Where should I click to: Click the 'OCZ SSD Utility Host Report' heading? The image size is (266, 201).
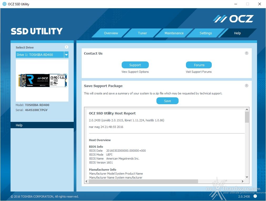[112, 113]
